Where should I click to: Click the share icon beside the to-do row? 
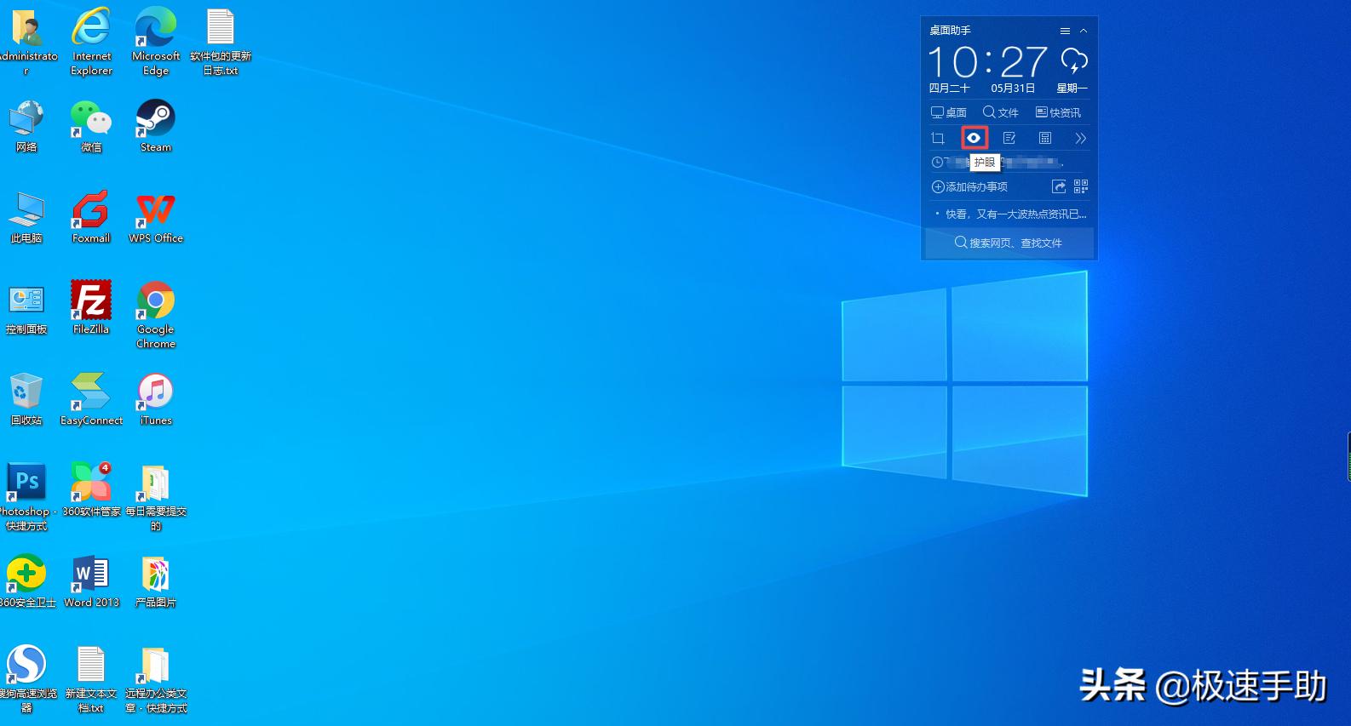tap(1059, 186)
